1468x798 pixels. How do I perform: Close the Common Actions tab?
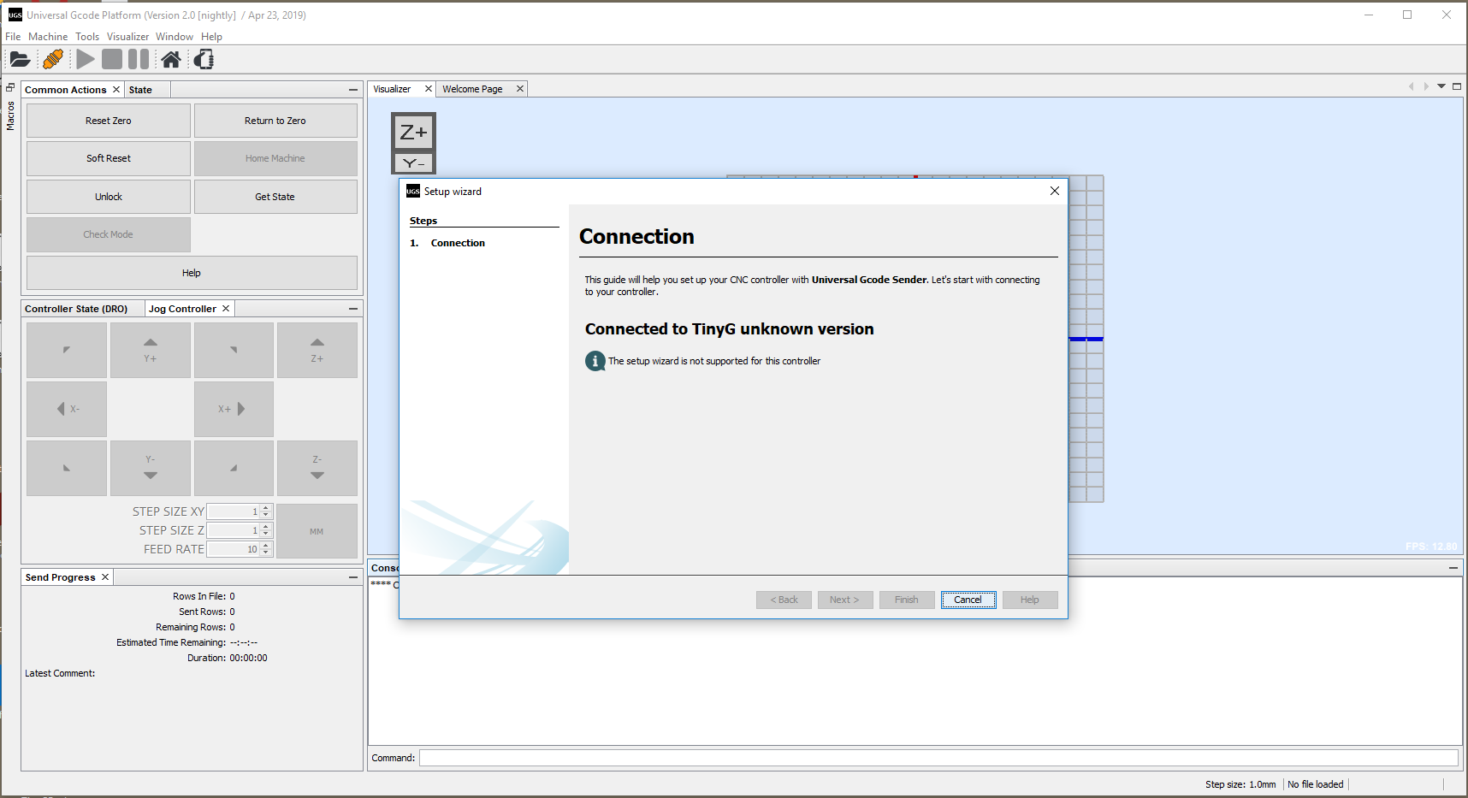coord(116,90)
